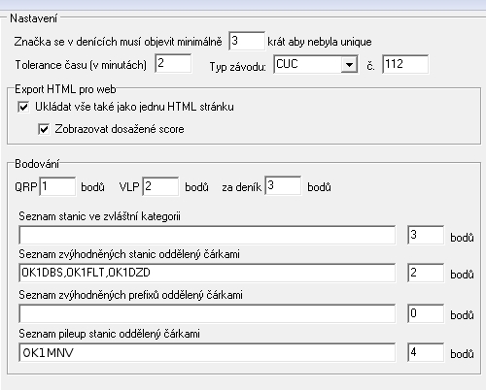Screen dimensions: 486x390
Task: Click the favored prefixes points field showing 0
Action: [426, 313]
